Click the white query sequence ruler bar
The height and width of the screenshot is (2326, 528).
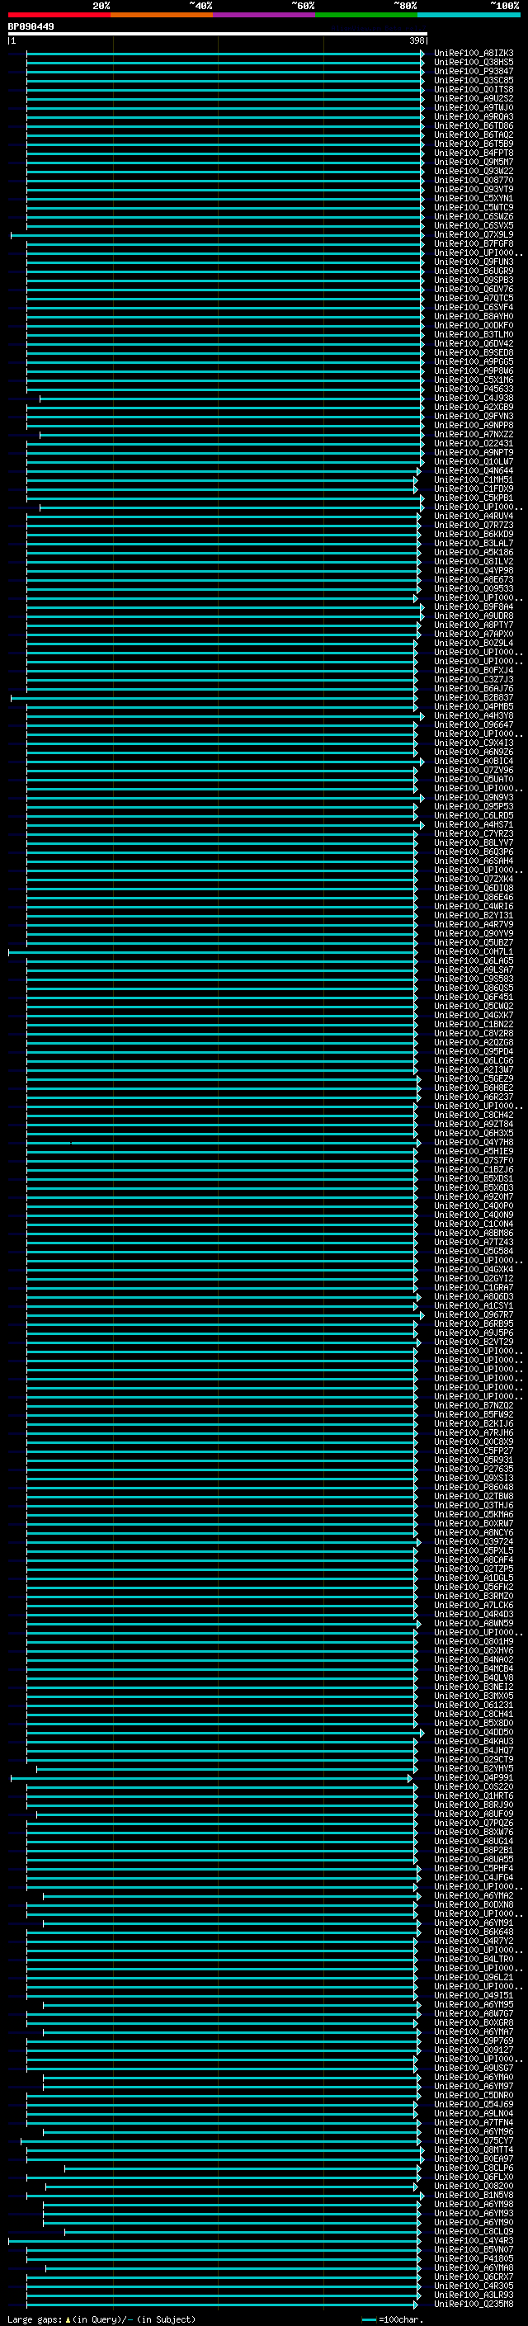(218, 35)
